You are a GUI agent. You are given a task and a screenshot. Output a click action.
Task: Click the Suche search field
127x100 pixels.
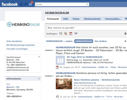pos(60,4)
